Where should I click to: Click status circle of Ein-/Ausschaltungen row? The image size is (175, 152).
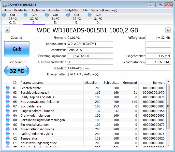tap(8, 125)
